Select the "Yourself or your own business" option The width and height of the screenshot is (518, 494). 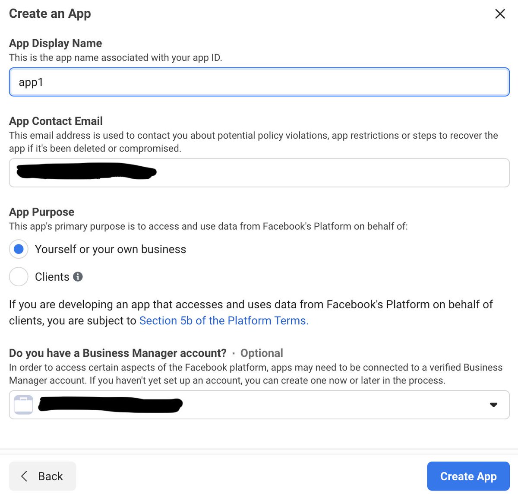pos(19,249)
